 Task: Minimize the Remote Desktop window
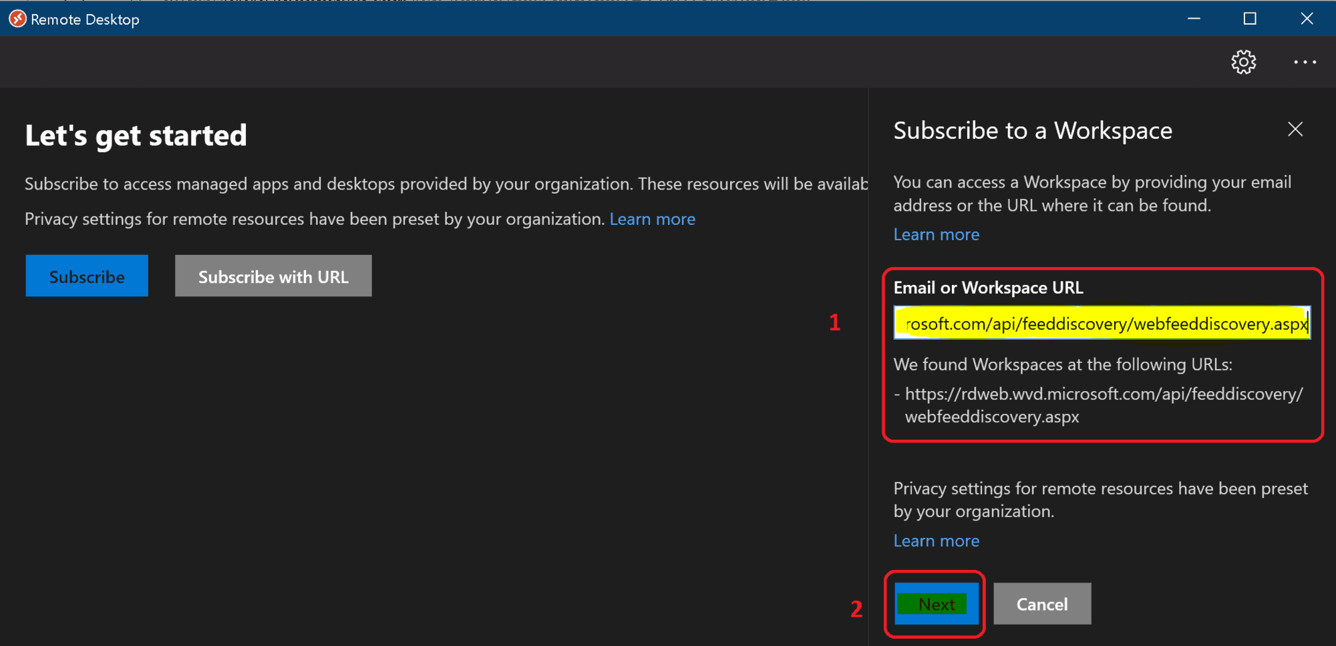point(1194,19)
